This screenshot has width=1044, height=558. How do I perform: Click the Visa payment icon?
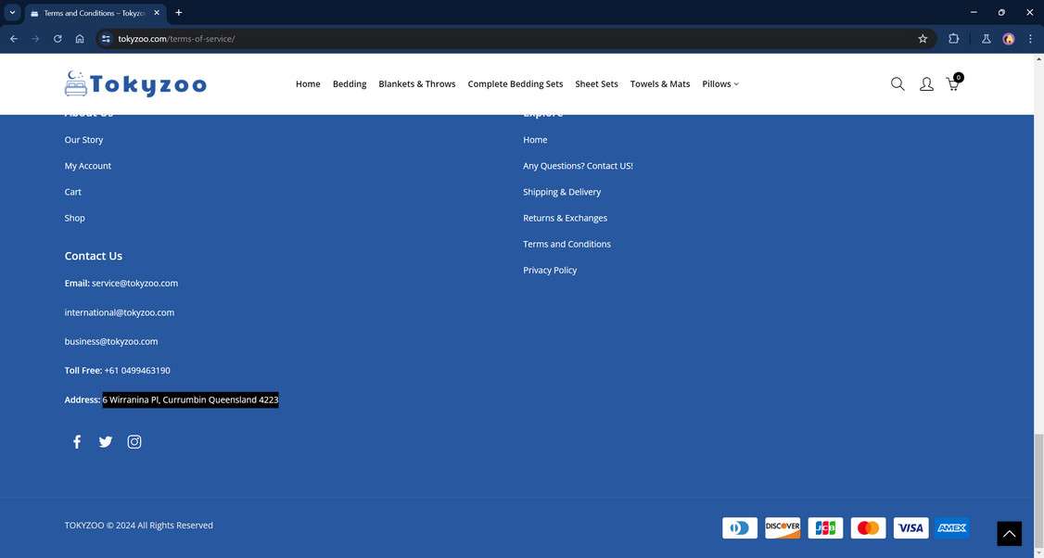910,528
